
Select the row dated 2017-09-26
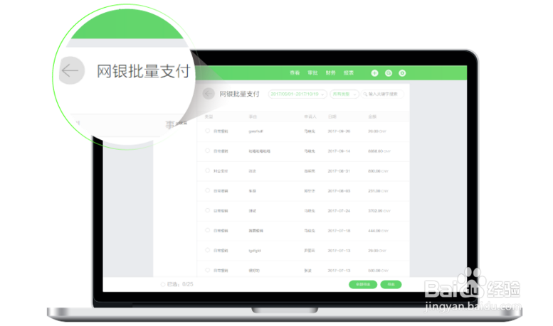pyautogui.click(x=207, y=131)
